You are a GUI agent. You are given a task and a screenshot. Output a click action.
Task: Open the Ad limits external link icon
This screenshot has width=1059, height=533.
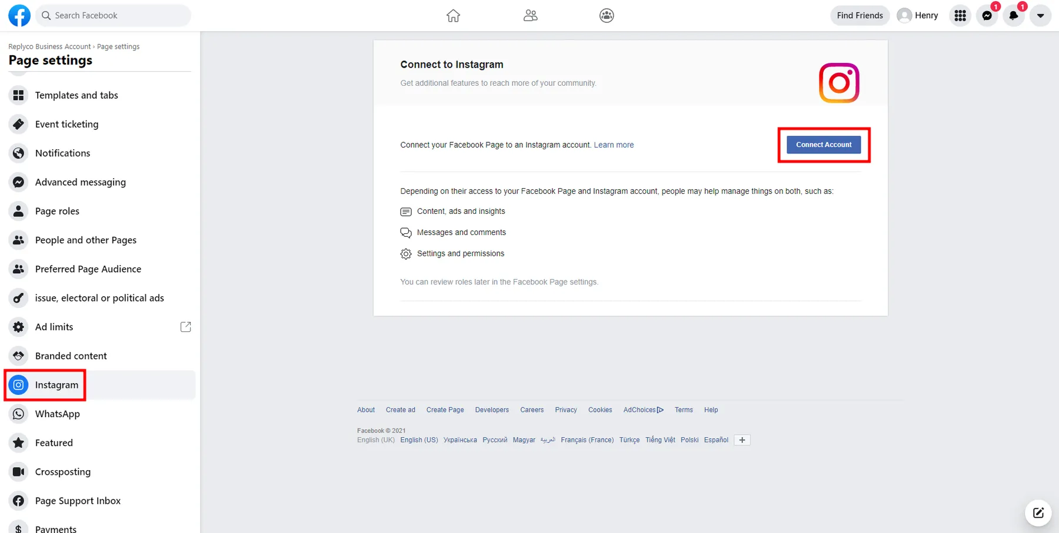coord(186,327)
